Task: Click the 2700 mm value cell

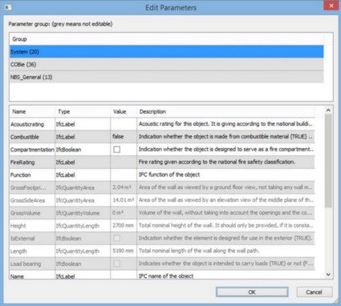Action: tap(123, 225)
